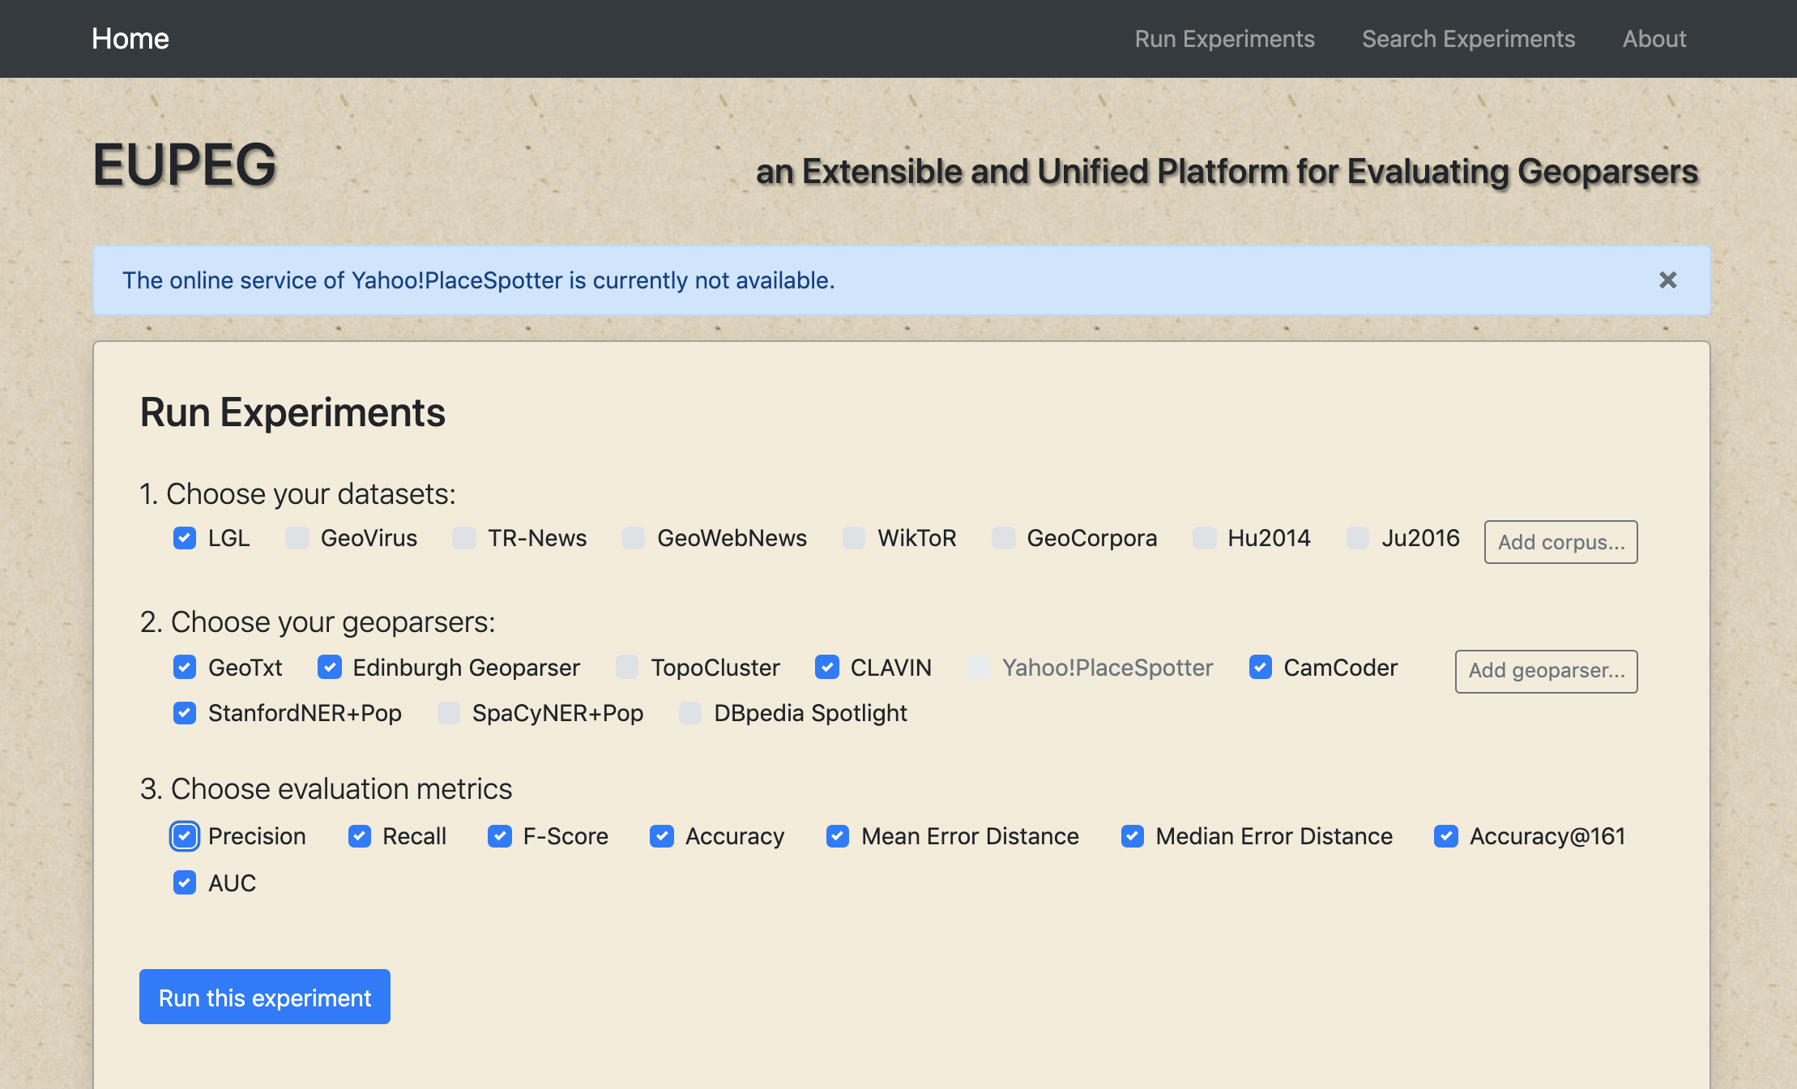Check the WikToR dataset box
The height and width of the screenshot is (1089, 1797).
[854, 538]
